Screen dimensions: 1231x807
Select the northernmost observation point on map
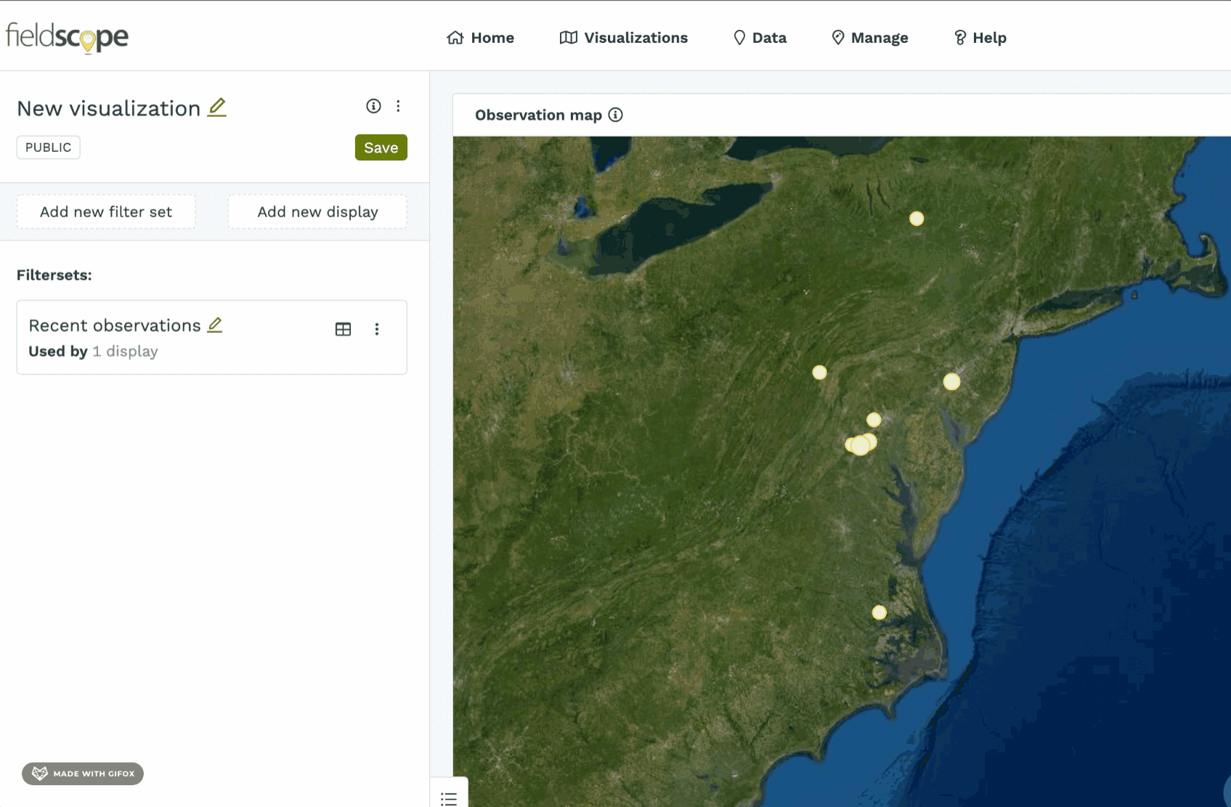[x=917, y=219]
